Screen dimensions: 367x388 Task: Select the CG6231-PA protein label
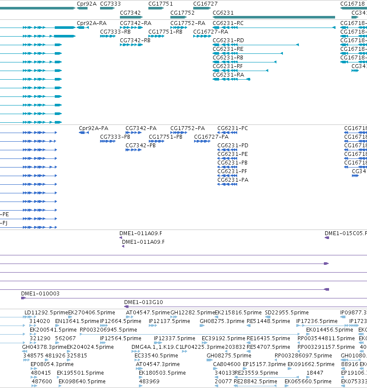point(233,180)
